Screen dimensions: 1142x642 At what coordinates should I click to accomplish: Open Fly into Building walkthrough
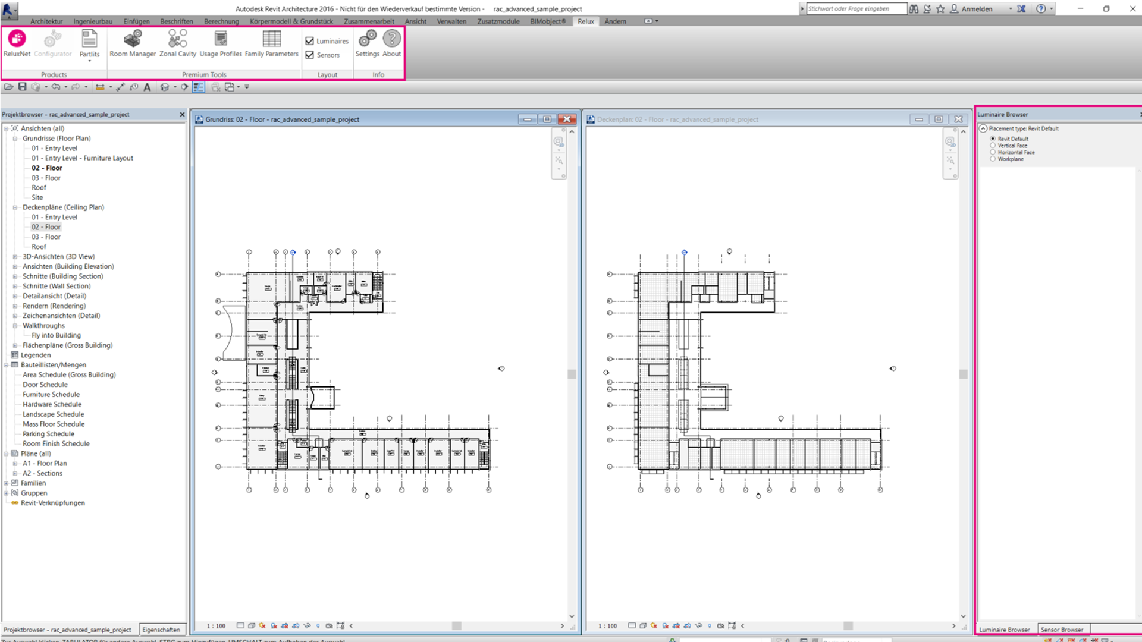click(56, 335)
